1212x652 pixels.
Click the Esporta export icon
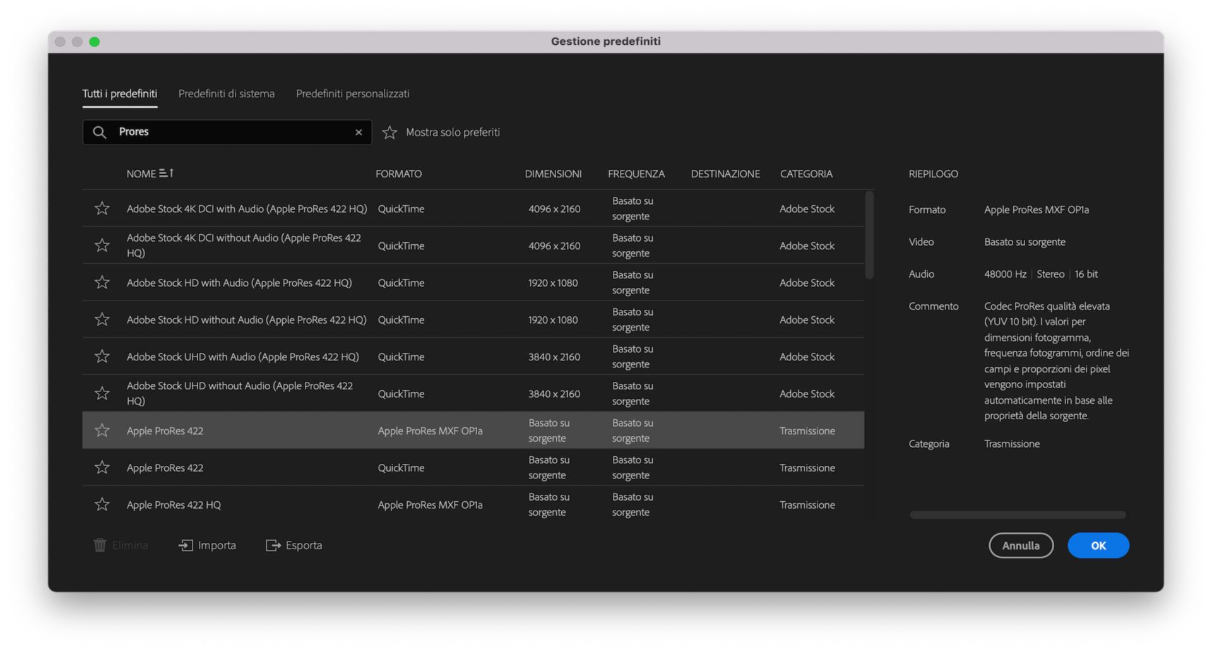tap(273, 545)
